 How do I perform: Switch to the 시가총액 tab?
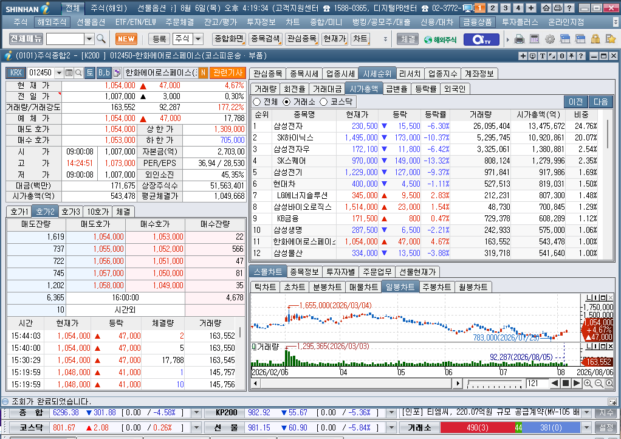(363, 89)
